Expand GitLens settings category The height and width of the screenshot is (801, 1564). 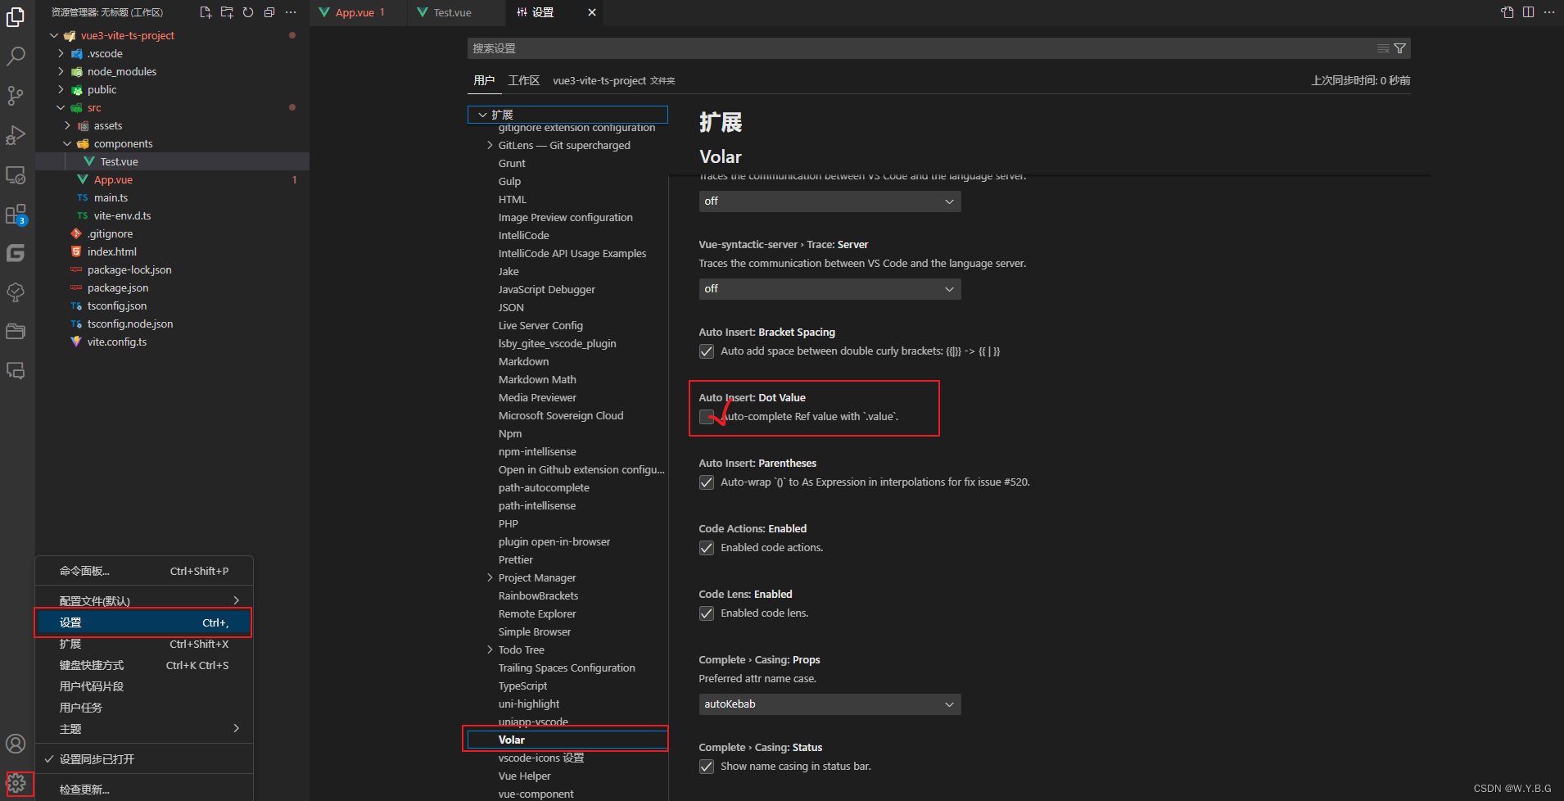tap(490, 145)
